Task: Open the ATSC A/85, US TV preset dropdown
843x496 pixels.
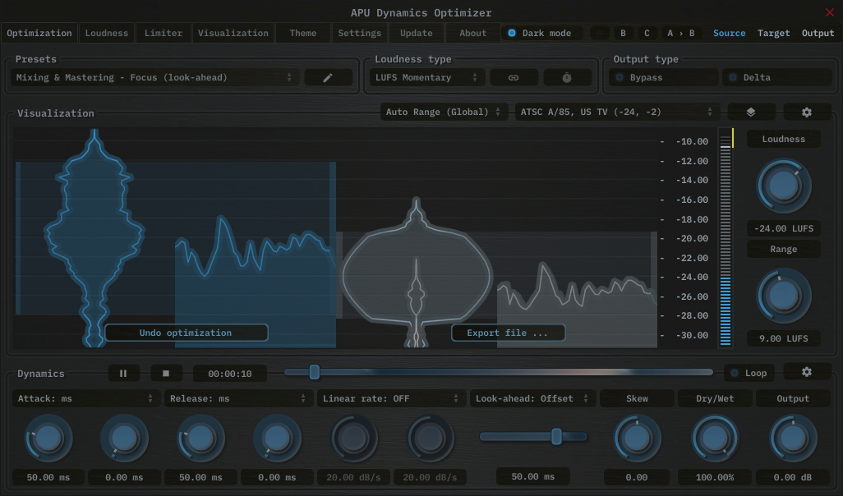Action: click(613, 111)
